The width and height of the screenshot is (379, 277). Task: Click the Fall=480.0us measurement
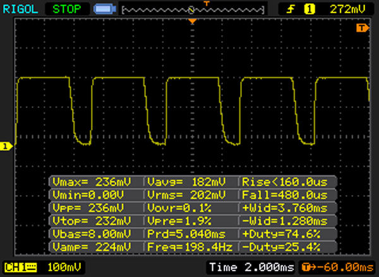tap(285, 195)
